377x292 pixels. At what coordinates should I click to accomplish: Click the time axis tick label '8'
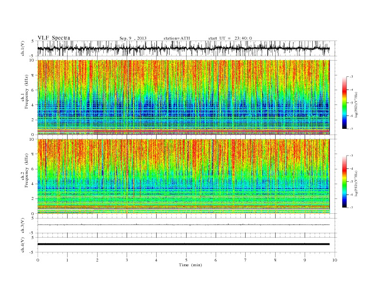coord(275,260)
